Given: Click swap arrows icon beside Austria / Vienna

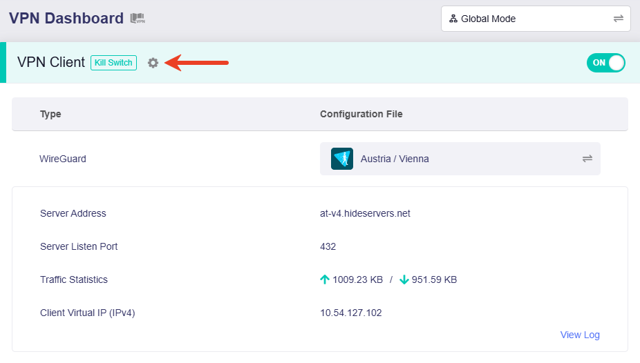Looking at the screenshot, I should (587, 159).
